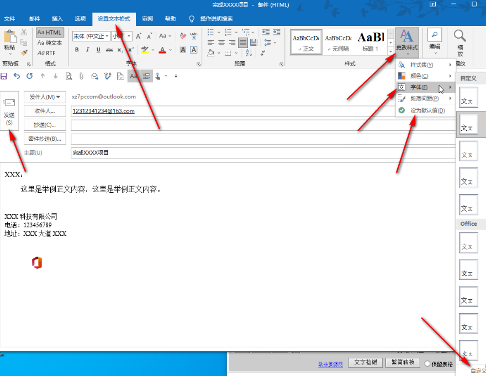The width and height of the screenshot is (486, 376).
Task: Open the highlight color dropdown arrow
Action: (x=153, y=50)
